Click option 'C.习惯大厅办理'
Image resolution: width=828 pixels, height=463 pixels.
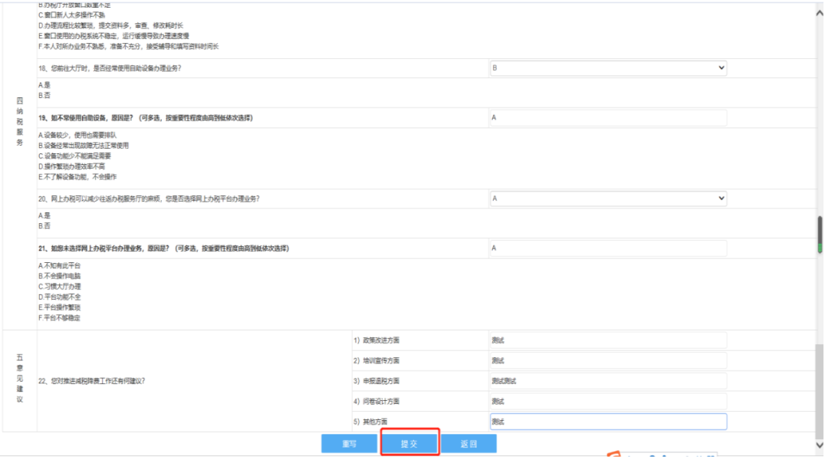point(59,287)
